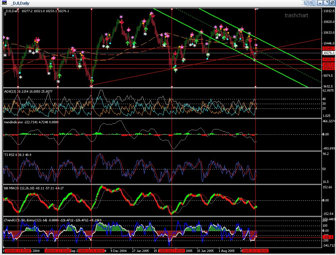This screenshot has height=255, width=336.
Task: Click the red date tag 2004.08.13 00:00
Action: (x=58, y=251)
